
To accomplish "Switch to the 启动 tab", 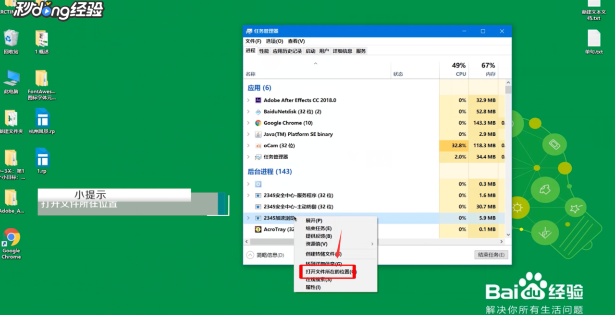I will [310, 51].
